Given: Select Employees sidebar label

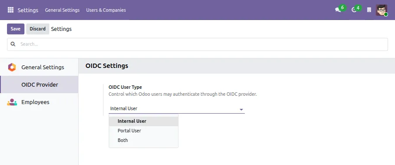Looking at the screenshot, I should pos(35,102).
